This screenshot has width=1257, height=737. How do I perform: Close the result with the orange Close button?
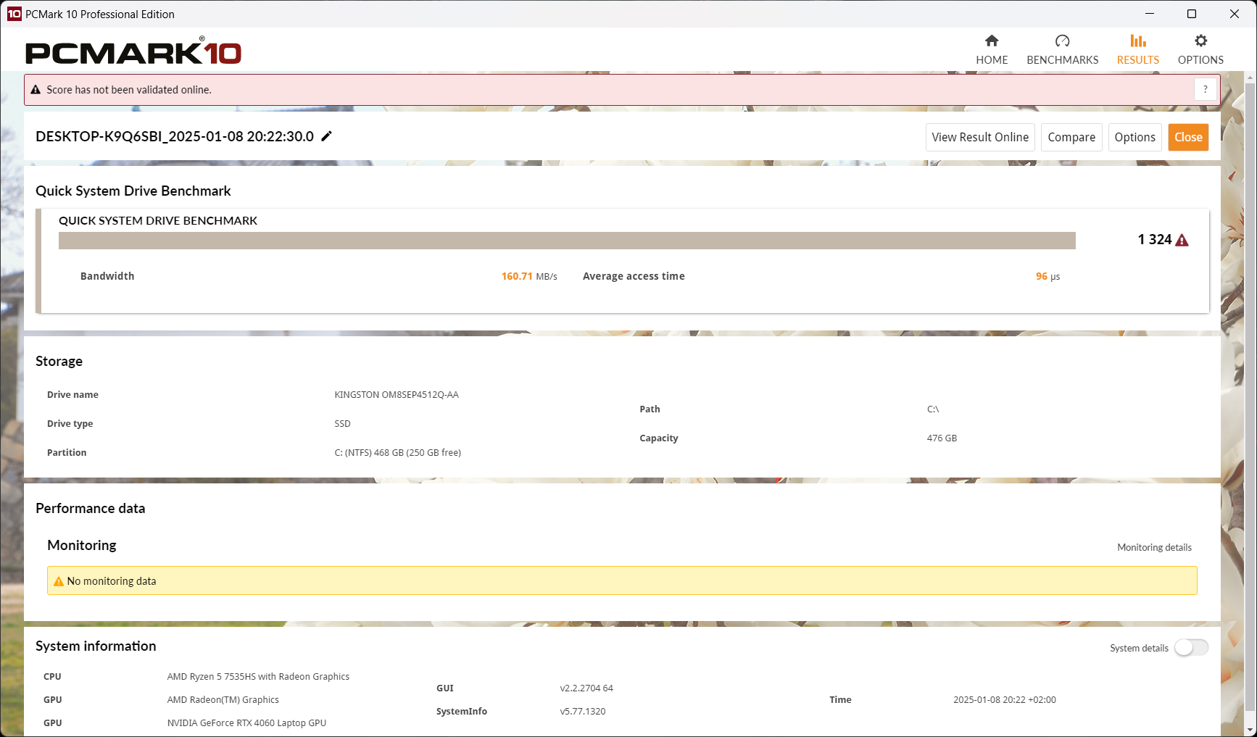pos(1188,137)
